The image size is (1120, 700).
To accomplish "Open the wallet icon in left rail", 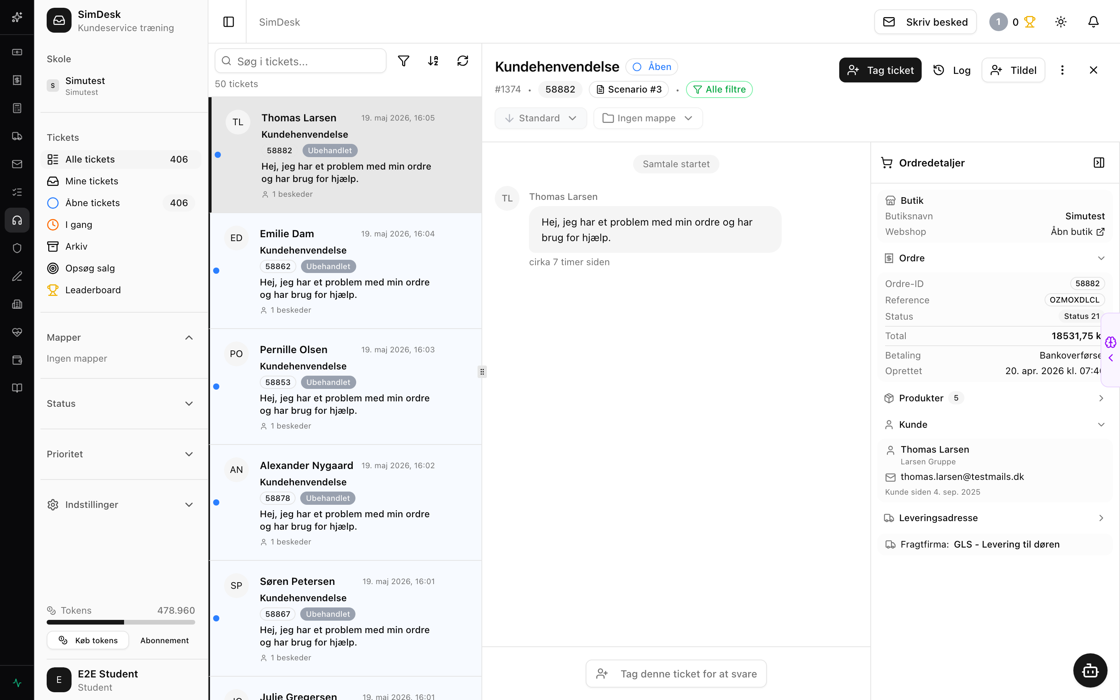I will [17, 360].
